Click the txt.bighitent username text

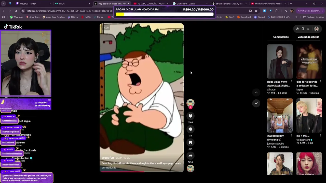pos(303,140)
